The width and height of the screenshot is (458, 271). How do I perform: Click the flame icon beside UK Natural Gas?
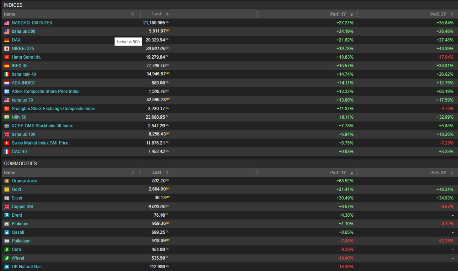(7, 267)
